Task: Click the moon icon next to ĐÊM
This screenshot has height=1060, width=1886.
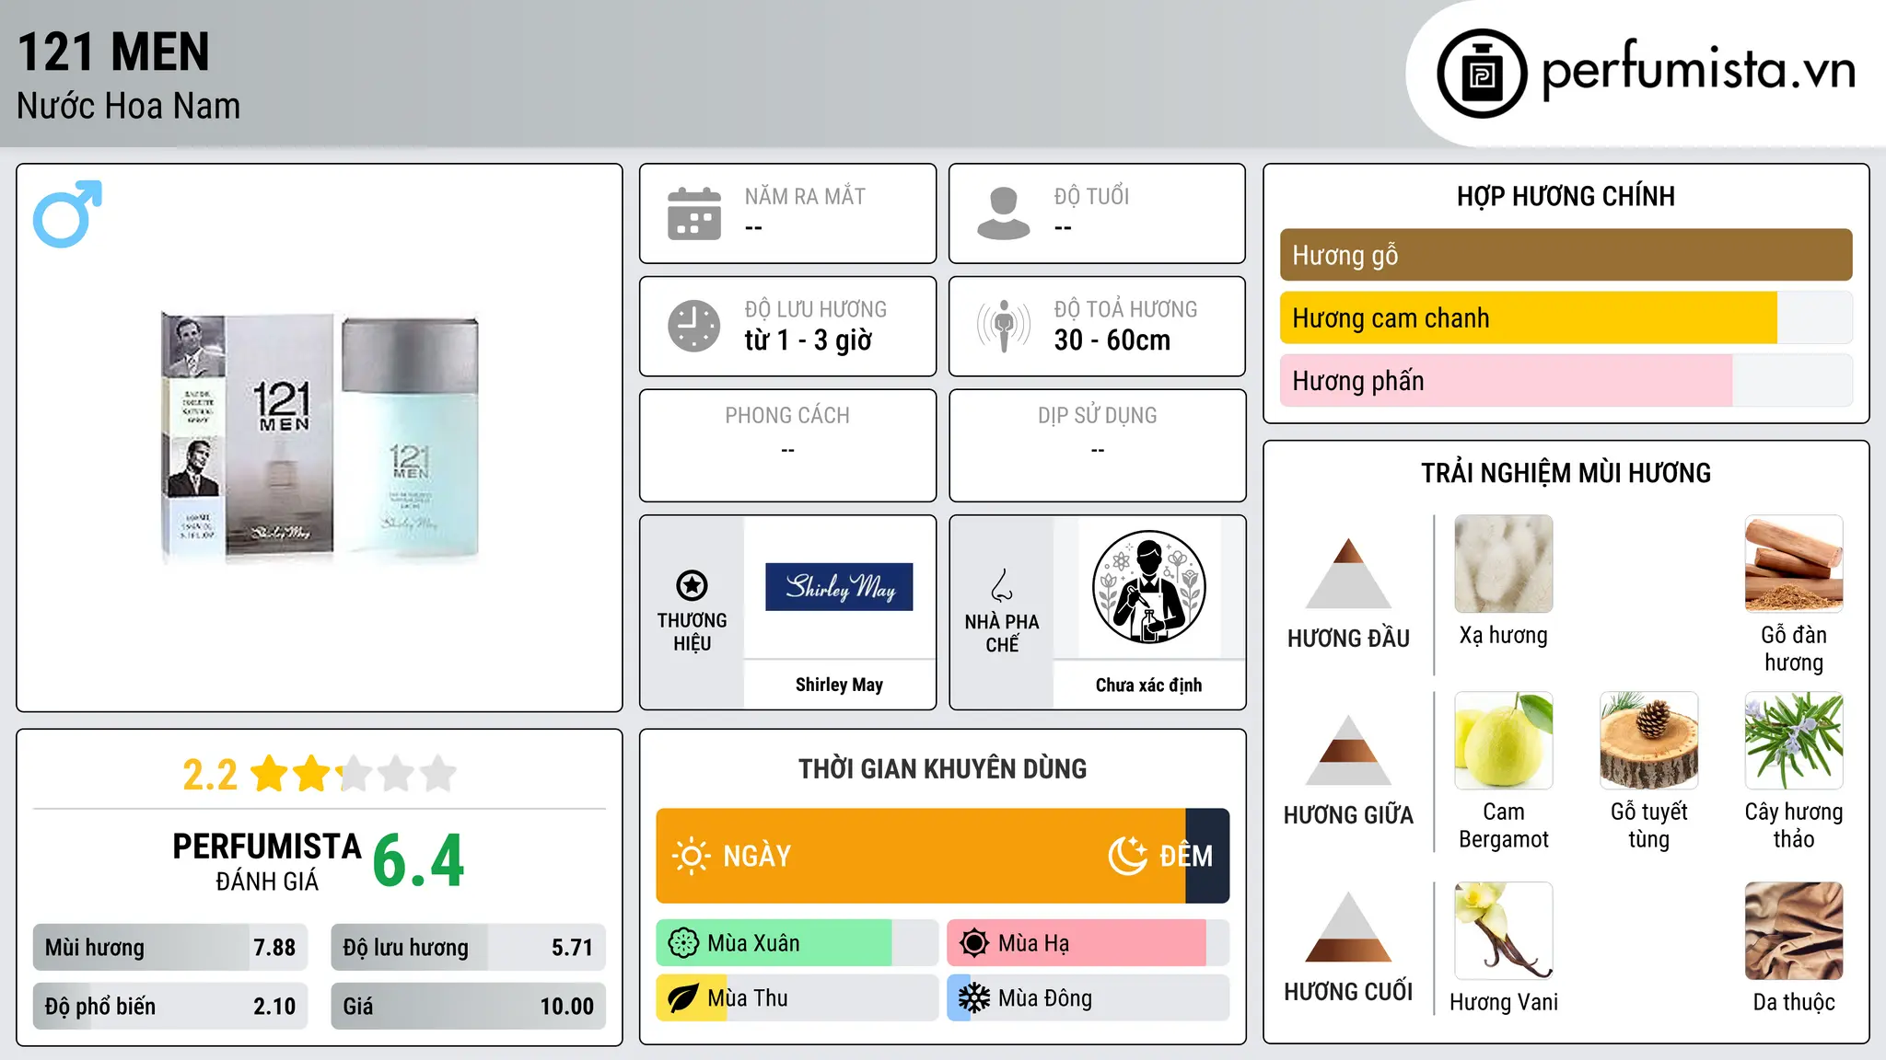Action: click(1128, 856)
